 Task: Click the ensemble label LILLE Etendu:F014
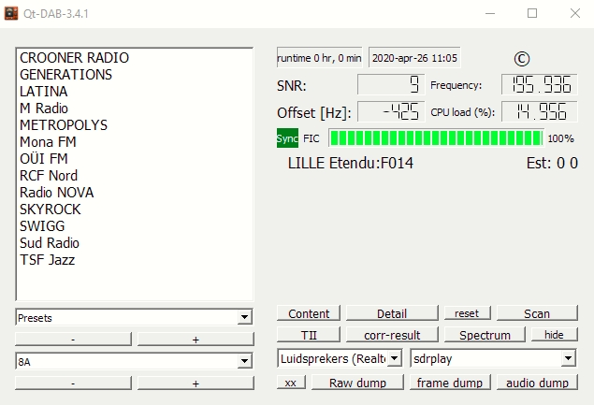pos(351,164)
